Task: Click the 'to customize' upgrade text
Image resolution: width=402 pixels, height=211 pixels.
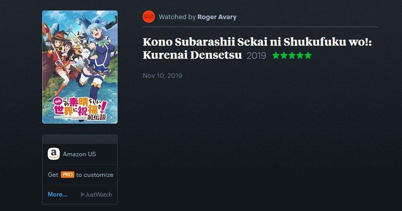Action: pyautogui.click(x=94, y=175)
